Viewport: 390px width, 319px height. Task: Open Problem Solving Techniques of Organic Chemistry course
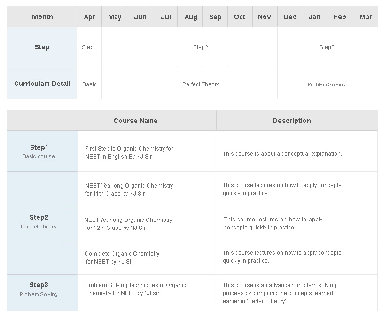[135, 289]
